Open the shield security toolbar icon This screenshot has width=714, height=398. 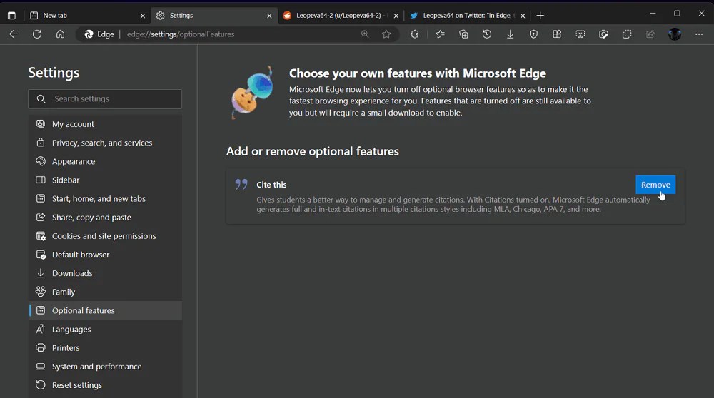pos(533,34)
